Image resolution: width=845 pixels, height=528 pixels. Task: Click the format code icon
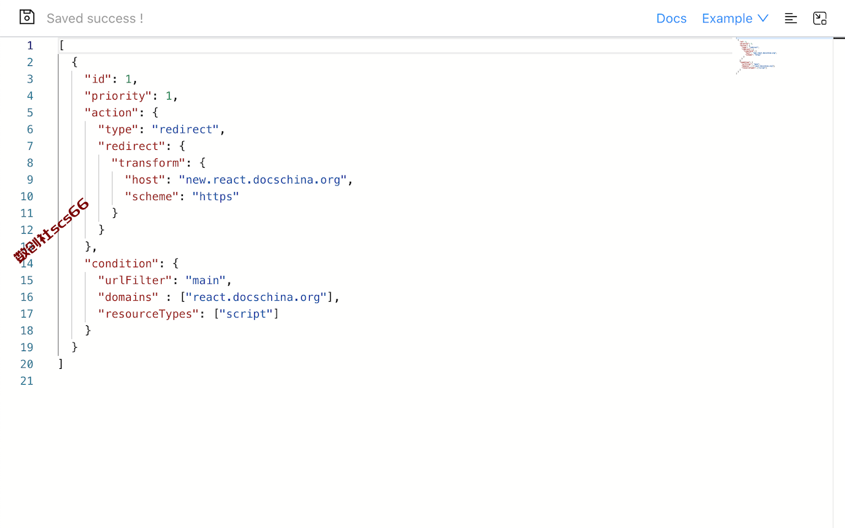pyautogui.click(x=791, y=18)
